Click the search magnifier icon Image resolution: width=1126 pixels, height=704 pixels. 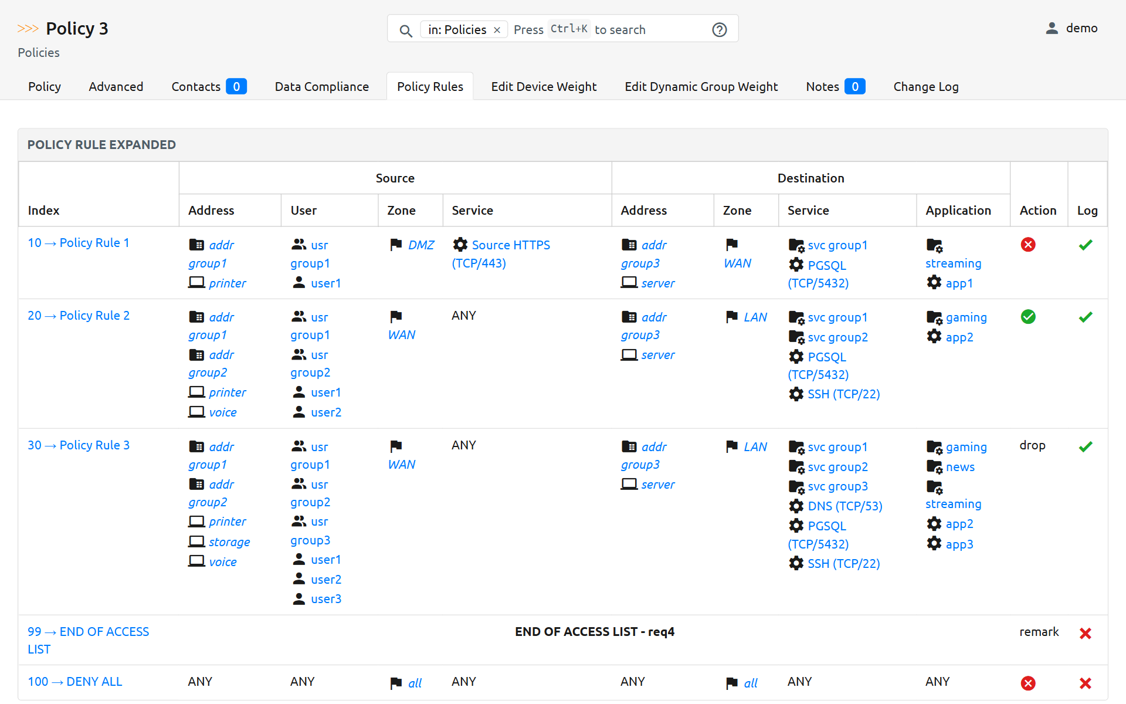[x=405, y=31]
